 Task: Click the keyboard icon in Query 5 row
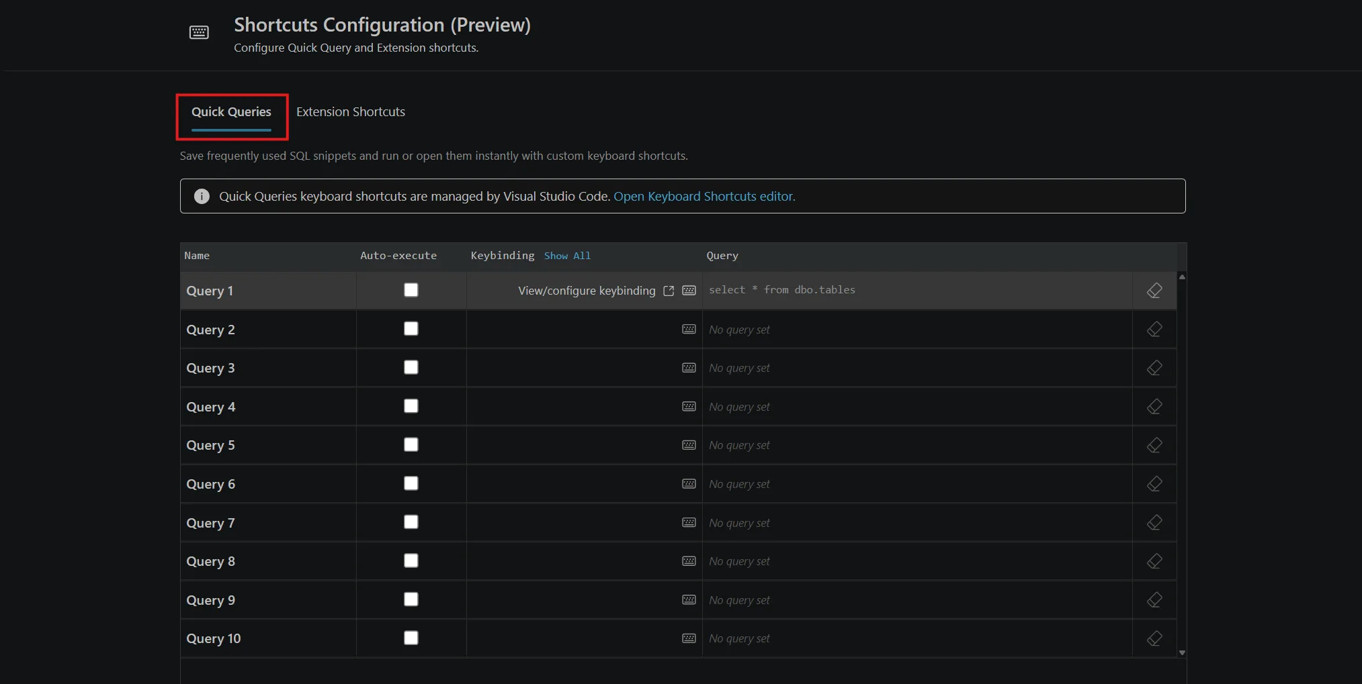click(x=689, y=445)
